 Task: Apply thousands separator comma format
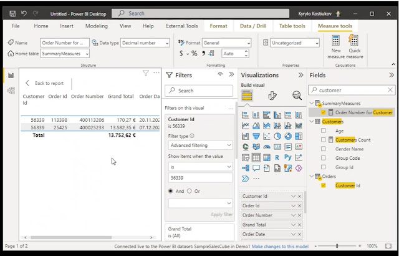pos(203,54)
